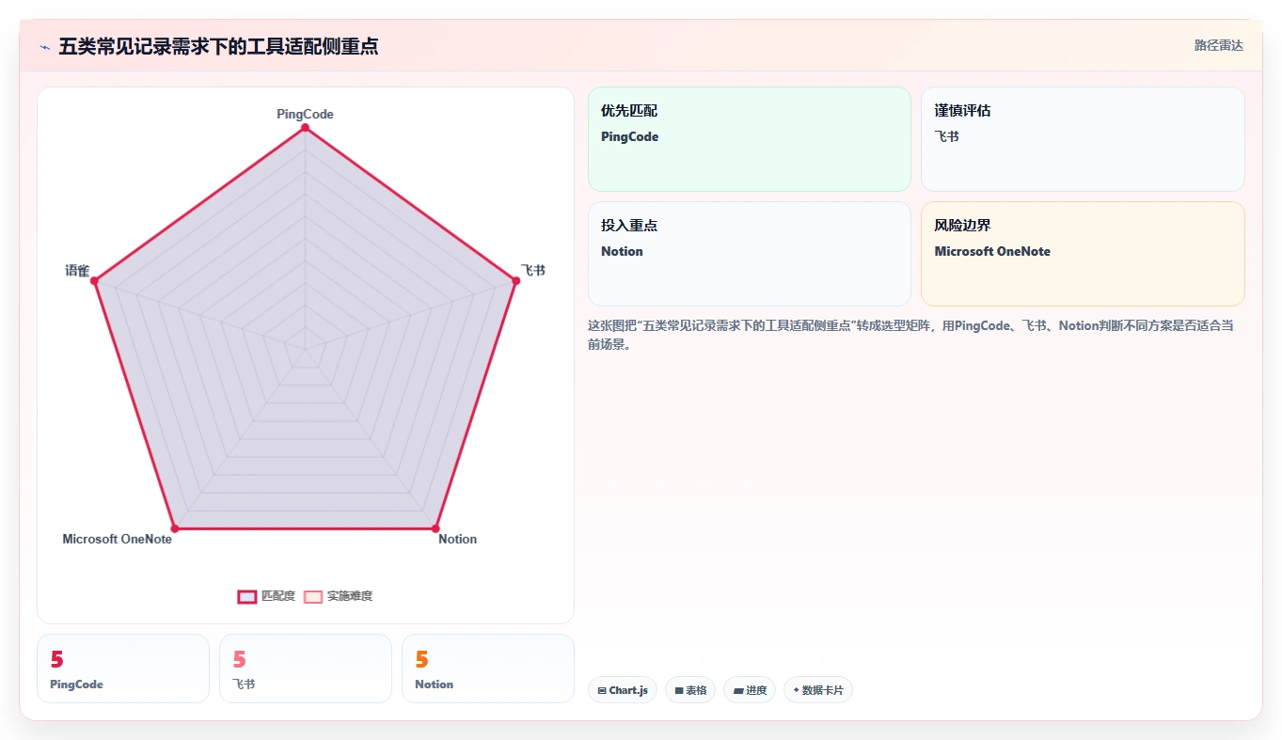Open the 投入重点 Notion card
Screen dimensions: 1282x740
750,254
